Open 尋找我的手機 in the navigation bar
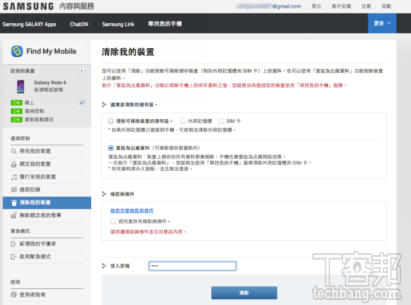This screenshot has height=305, width=411. point(165,24)
